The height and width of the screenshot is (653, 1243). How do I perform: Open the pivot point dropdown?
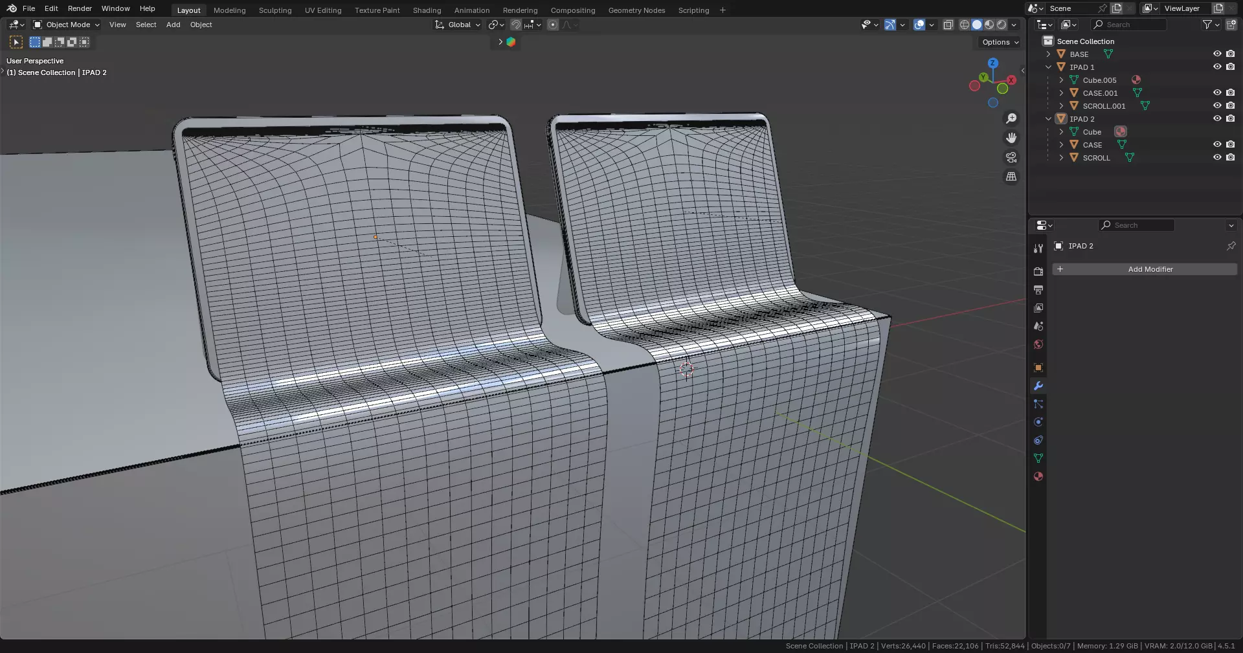click(496, 25)
